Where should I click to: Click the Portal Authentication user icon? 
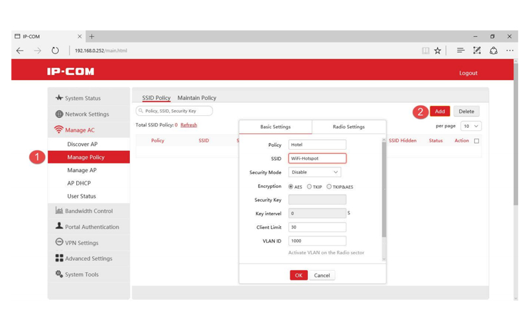(59, 226)
